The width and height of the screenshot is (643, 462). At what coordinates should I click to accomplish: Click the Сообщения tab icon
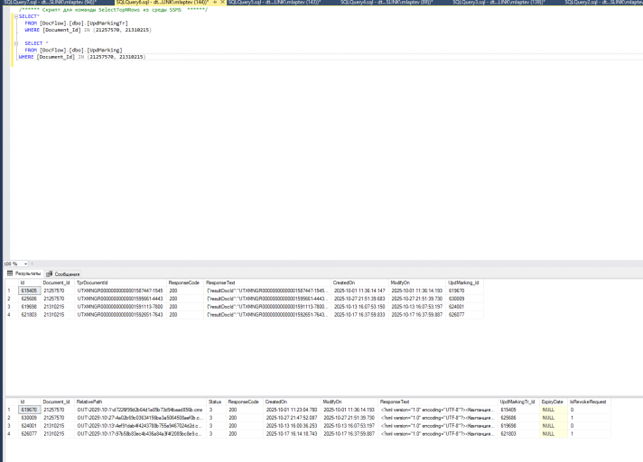[49, 274]
